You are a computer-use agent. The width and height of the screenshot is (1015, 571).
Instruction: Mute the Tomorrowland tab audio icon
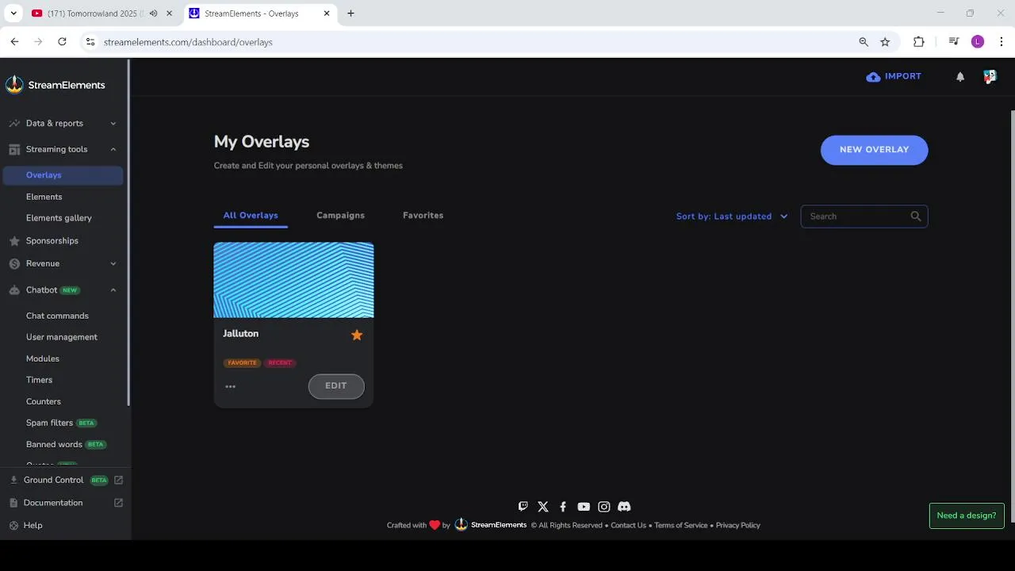tap(153, 13)
